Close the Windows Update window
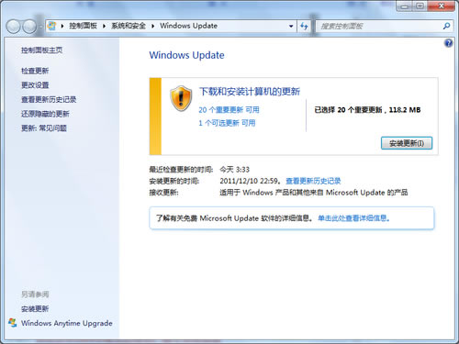459x344 pixels. (x=441, y=6)
